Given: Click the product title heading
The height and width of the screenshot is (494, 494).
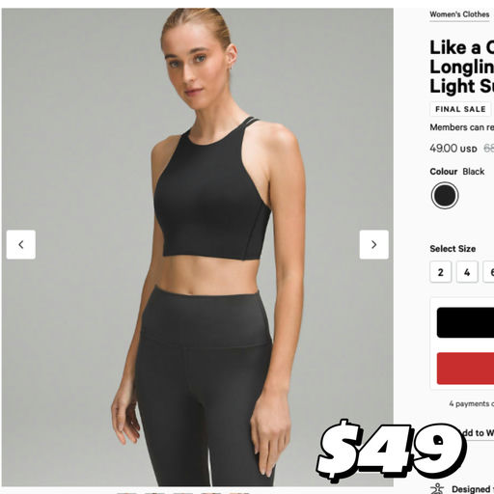Looking at the screenshot, I should (462, 67).
